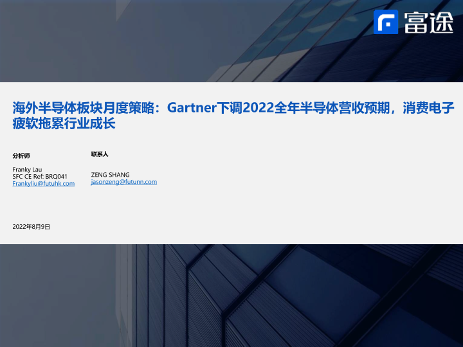Viewport: 463px width, 347px height.
Task: Select the analyst name Franky Lau
Action: (x=27, y=170)
